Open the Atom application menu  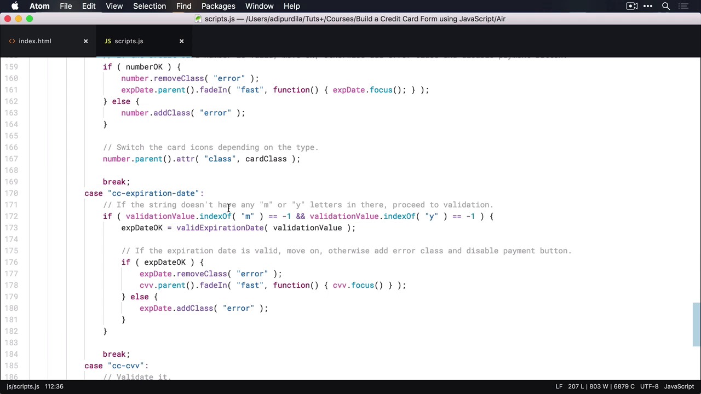[39, 6]
